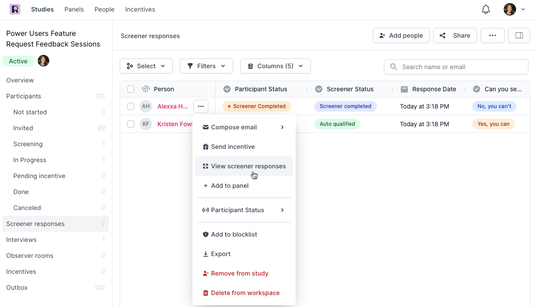
Task: Select Add to blocklist from menu
Action: click(234, 234)
